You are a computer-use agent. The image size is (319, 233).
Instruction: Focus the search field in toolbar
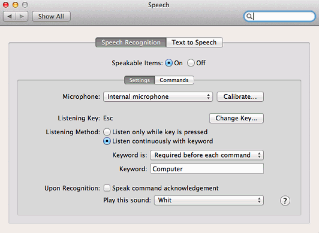(x=280, y=16)
